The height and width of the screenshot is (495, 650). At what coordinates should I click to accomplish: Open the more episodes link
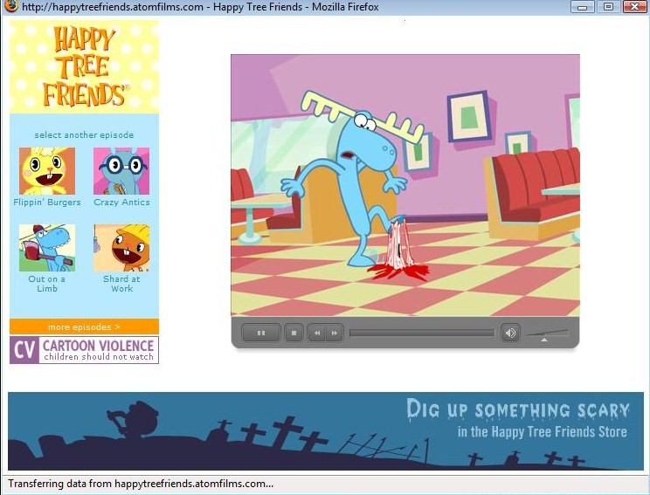point(84,327)
